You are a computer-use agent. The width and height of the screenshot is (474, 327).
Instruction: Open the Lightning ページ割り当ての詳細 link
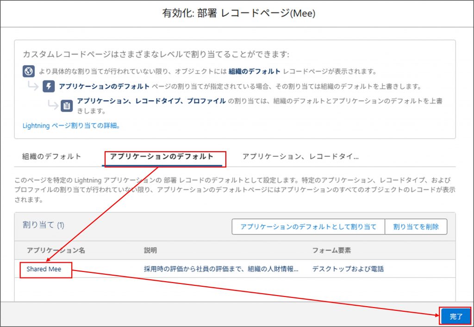click(71, 125)
